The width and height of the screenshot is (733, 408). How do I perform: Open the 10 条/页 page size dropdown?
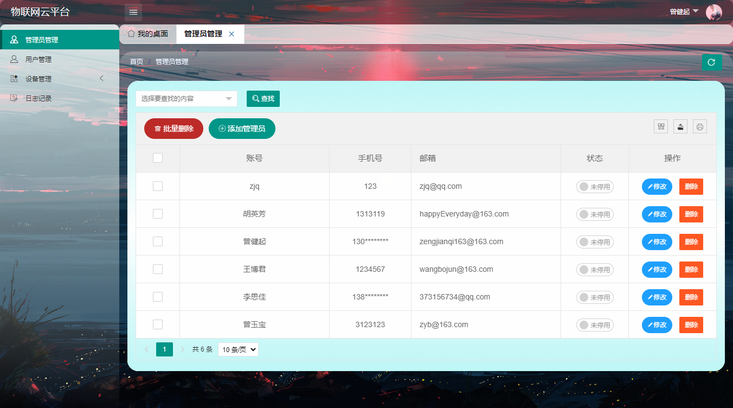(238, 350)
